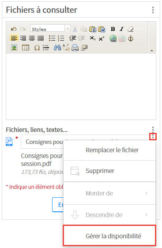Open the Styles dropdown

(x=50, y=29)
